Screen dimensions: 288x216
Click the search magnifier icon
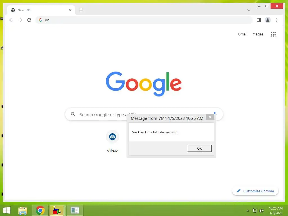[x=73, y=114]
